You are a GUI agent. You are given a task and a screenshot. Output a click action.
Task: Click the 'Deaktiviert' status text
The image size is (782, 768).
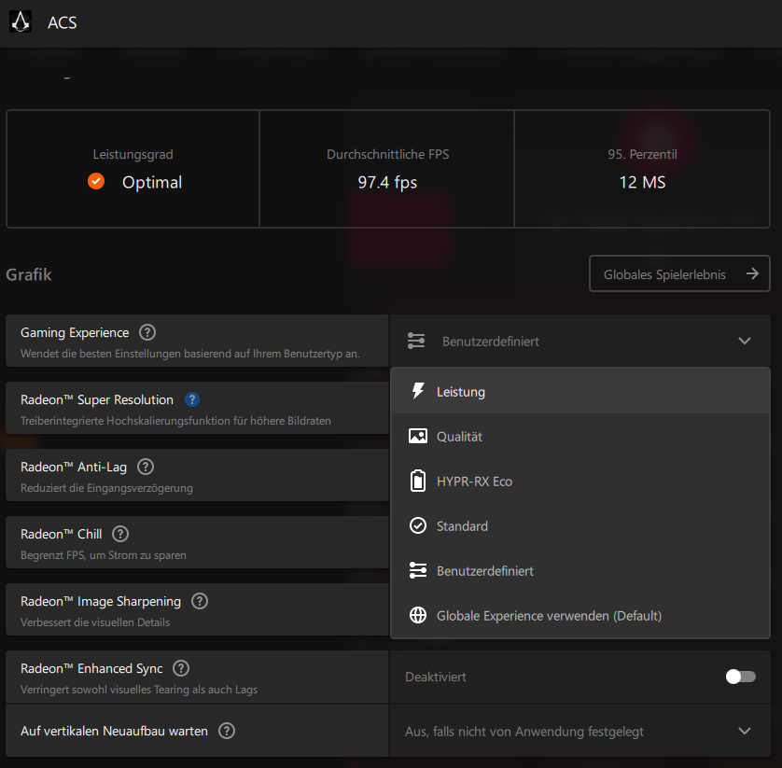coord(436,677)
